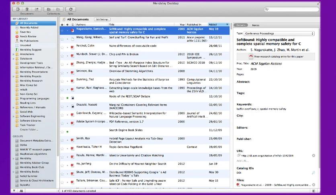Click the Edit Settings button

(x=102, y=19)
